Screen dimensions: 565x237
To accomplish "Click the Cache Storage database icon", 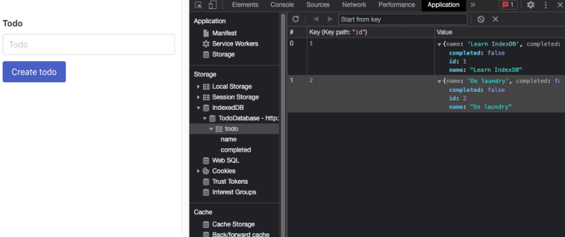I will (206, 224).
